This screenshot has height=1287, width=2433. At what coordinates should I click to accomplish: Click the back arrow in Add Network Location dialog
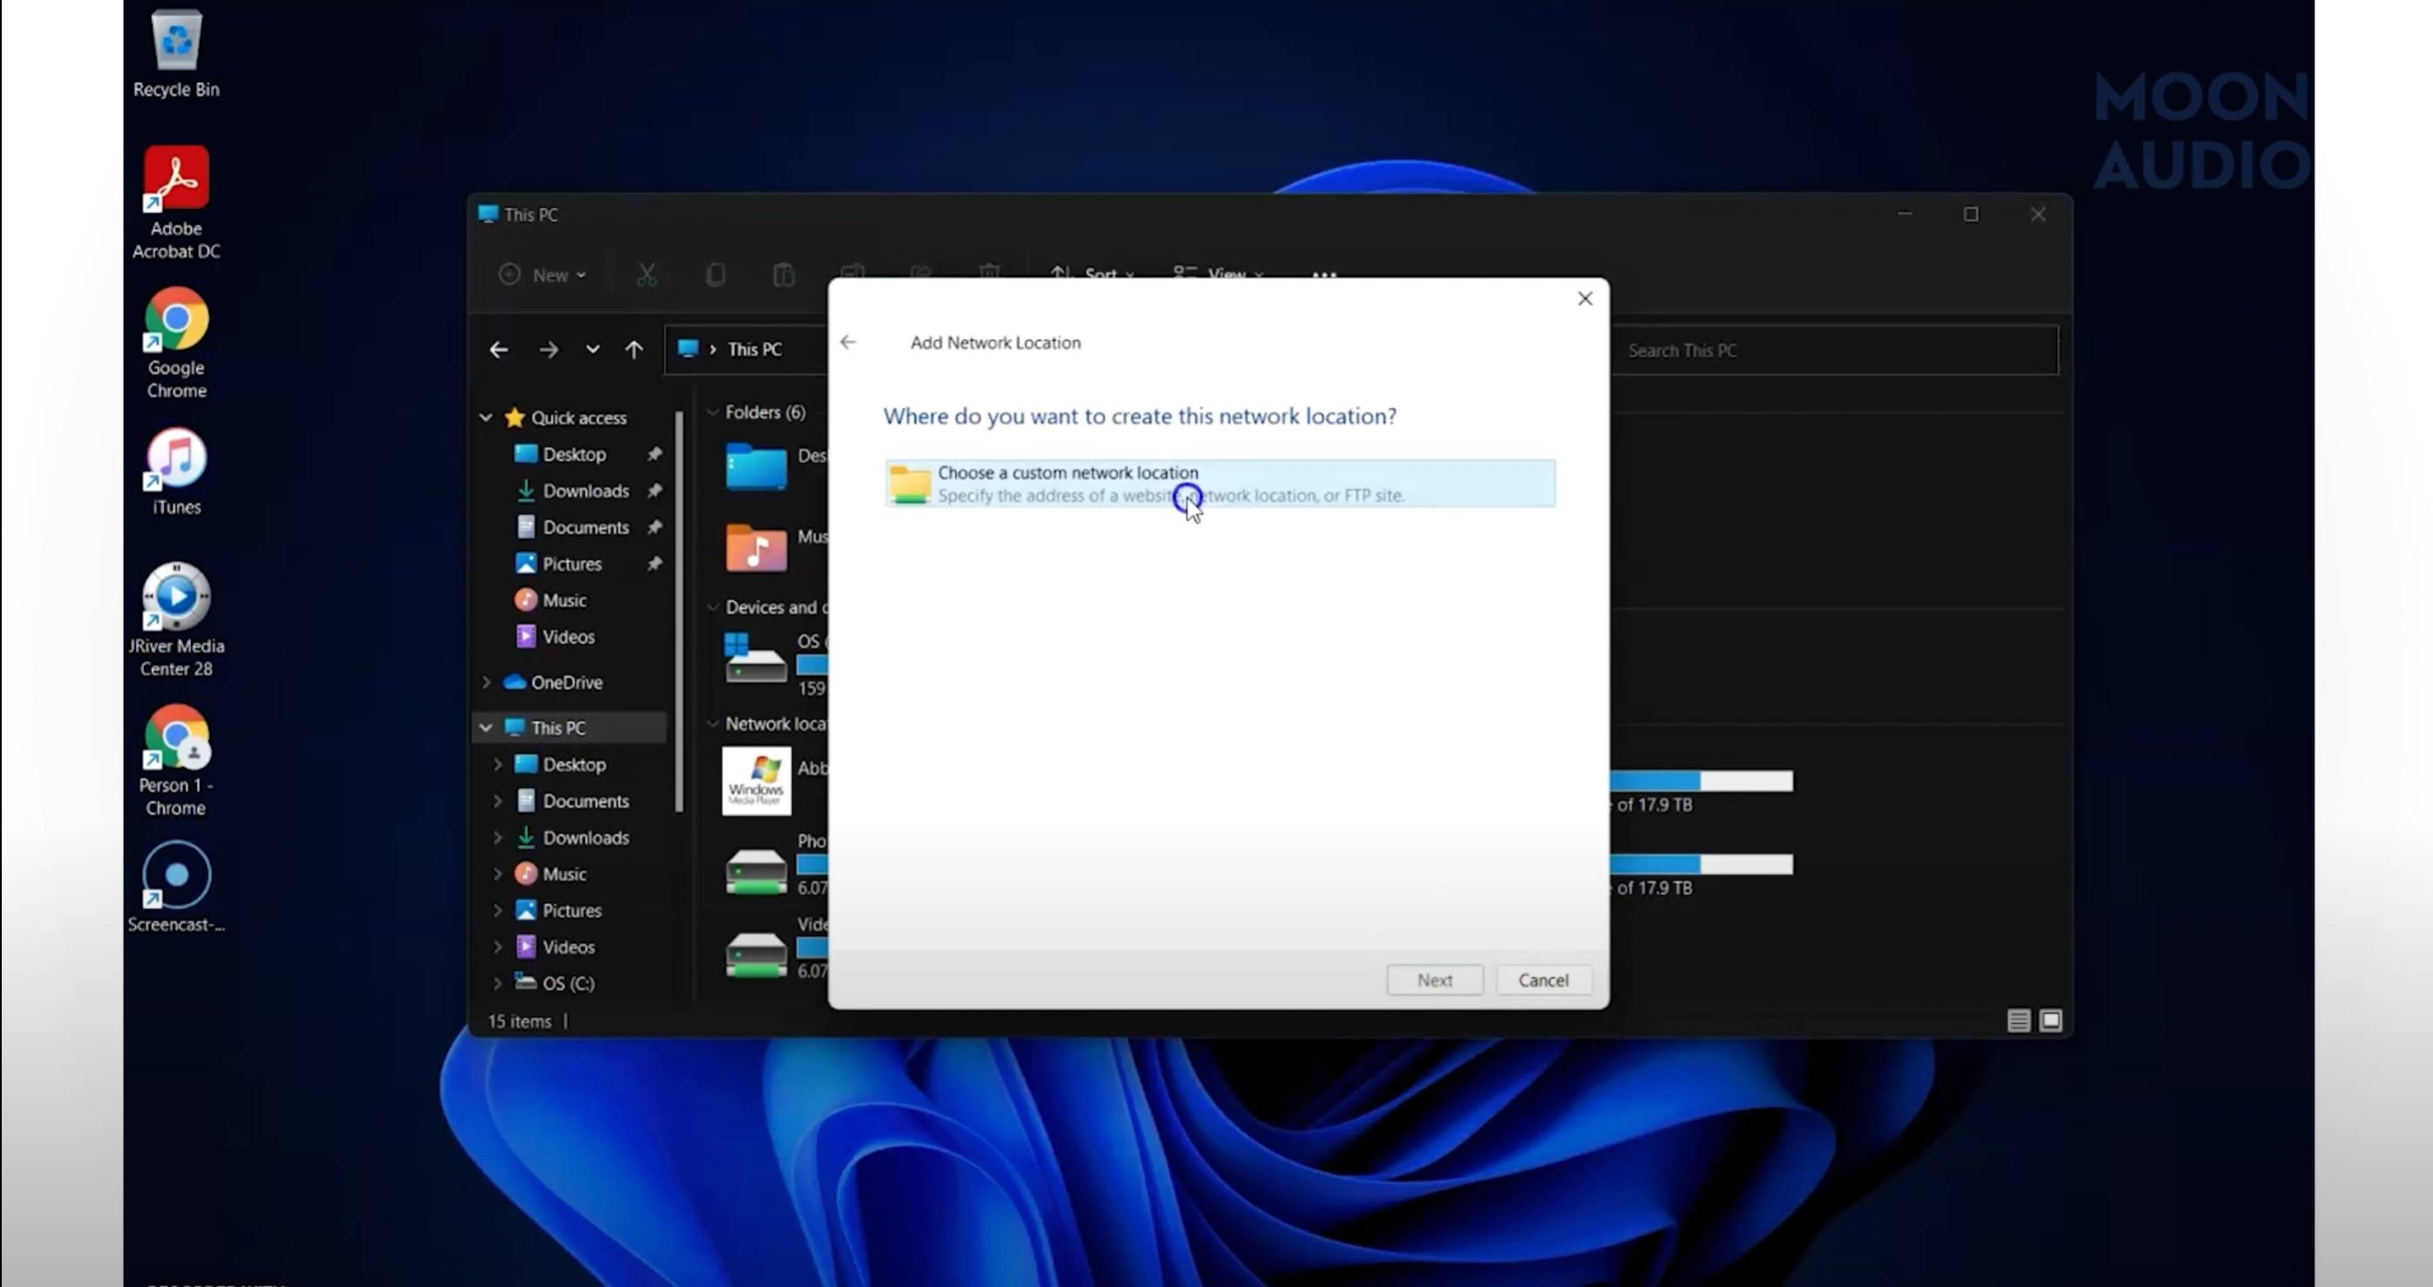click(848, 342)
